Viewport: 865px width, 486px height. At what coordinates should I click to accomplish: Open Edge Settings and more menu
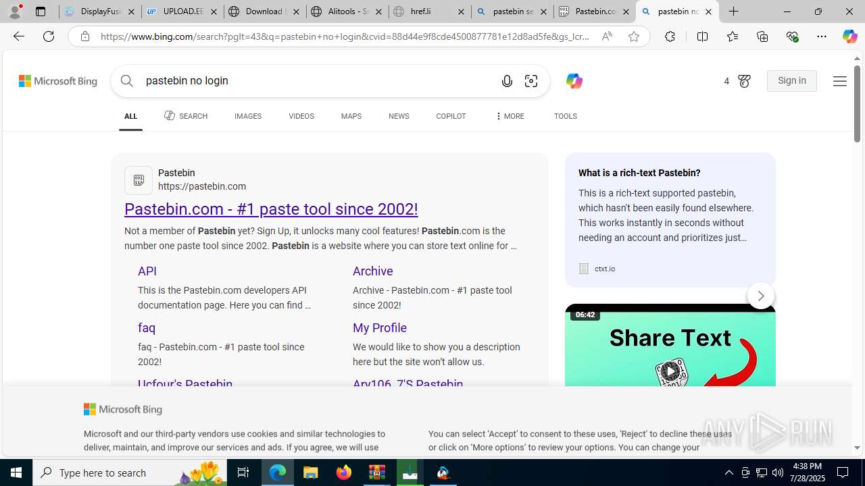pyautogui.click(x=822, y=36)
